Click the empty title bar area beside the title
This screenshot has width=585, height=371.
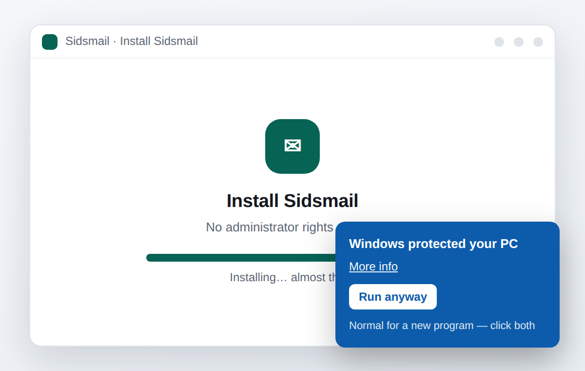pos(341,42)
